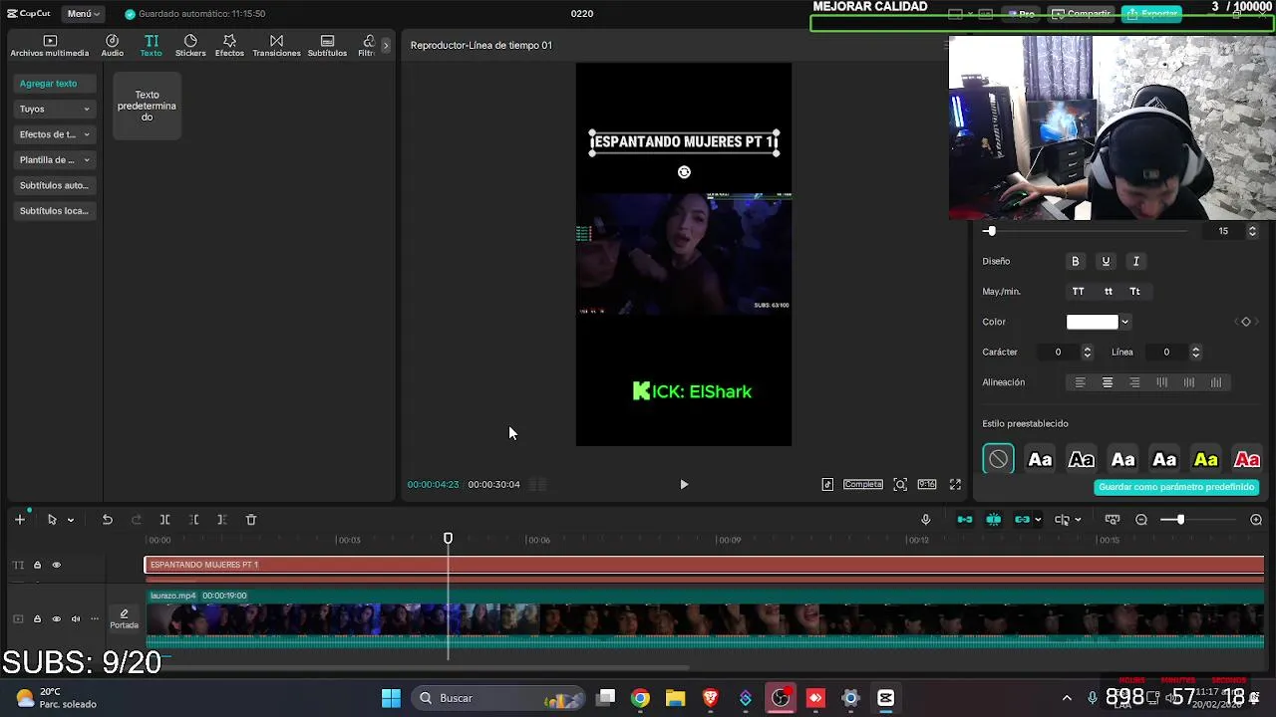Open the preview axis dropdown arrow

click(x=1078, y=520)
